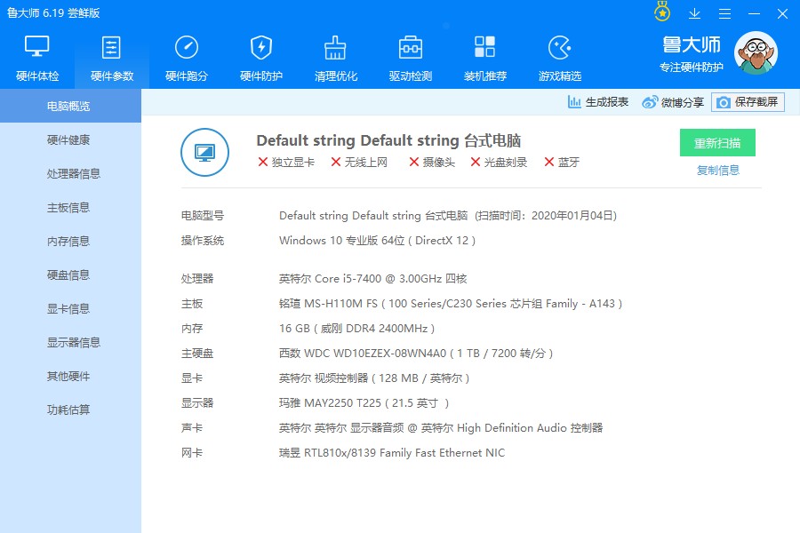Click the 鲁大师 mascot avatar
The height and width of the screenshot is (533, 800).
(x=756, y=53)
